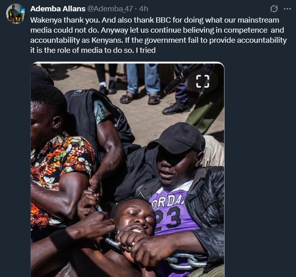Open the attached protest photo
Image resolution: width=296 pixels, height=277 pixels.
[127, 170]
